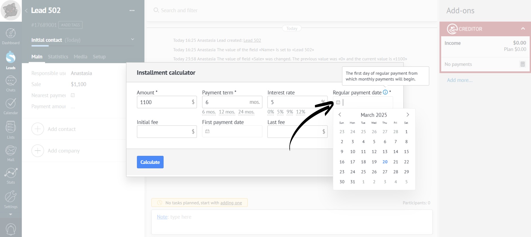
Task: Pick March 20 in the calendar
Action: click(385, 162)
